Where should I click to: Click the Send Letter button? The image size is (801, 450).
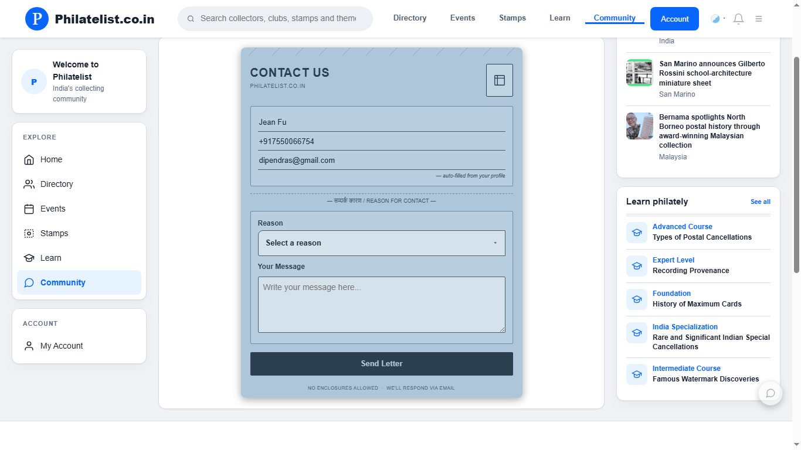382,364
